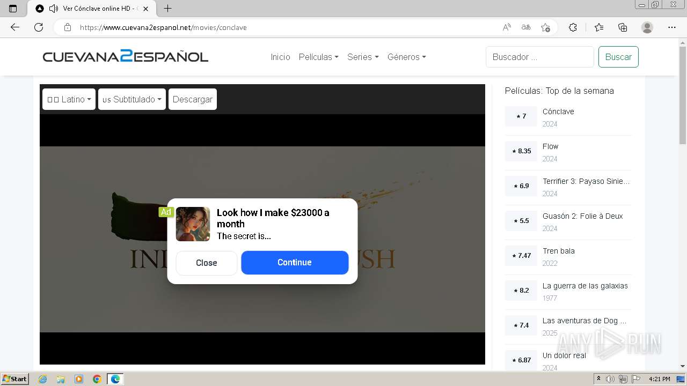The image size is (687, 386).
Task: Close the advertisement popup
Action: (x=207, y=263)
